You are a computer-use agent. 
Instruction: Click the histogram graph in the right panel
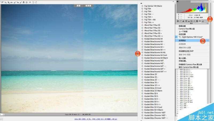(x=192, y=8)
